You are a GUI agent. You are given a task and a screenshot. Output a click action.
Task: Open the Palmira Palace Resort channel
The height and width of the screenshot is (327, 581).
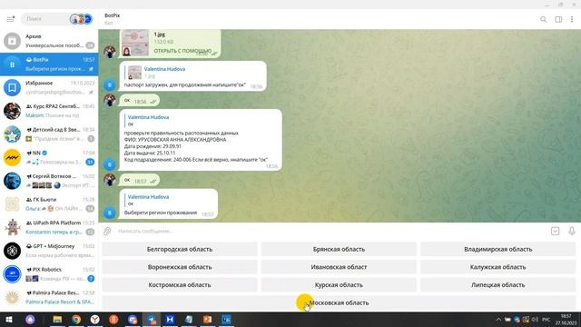coord(49,297)
